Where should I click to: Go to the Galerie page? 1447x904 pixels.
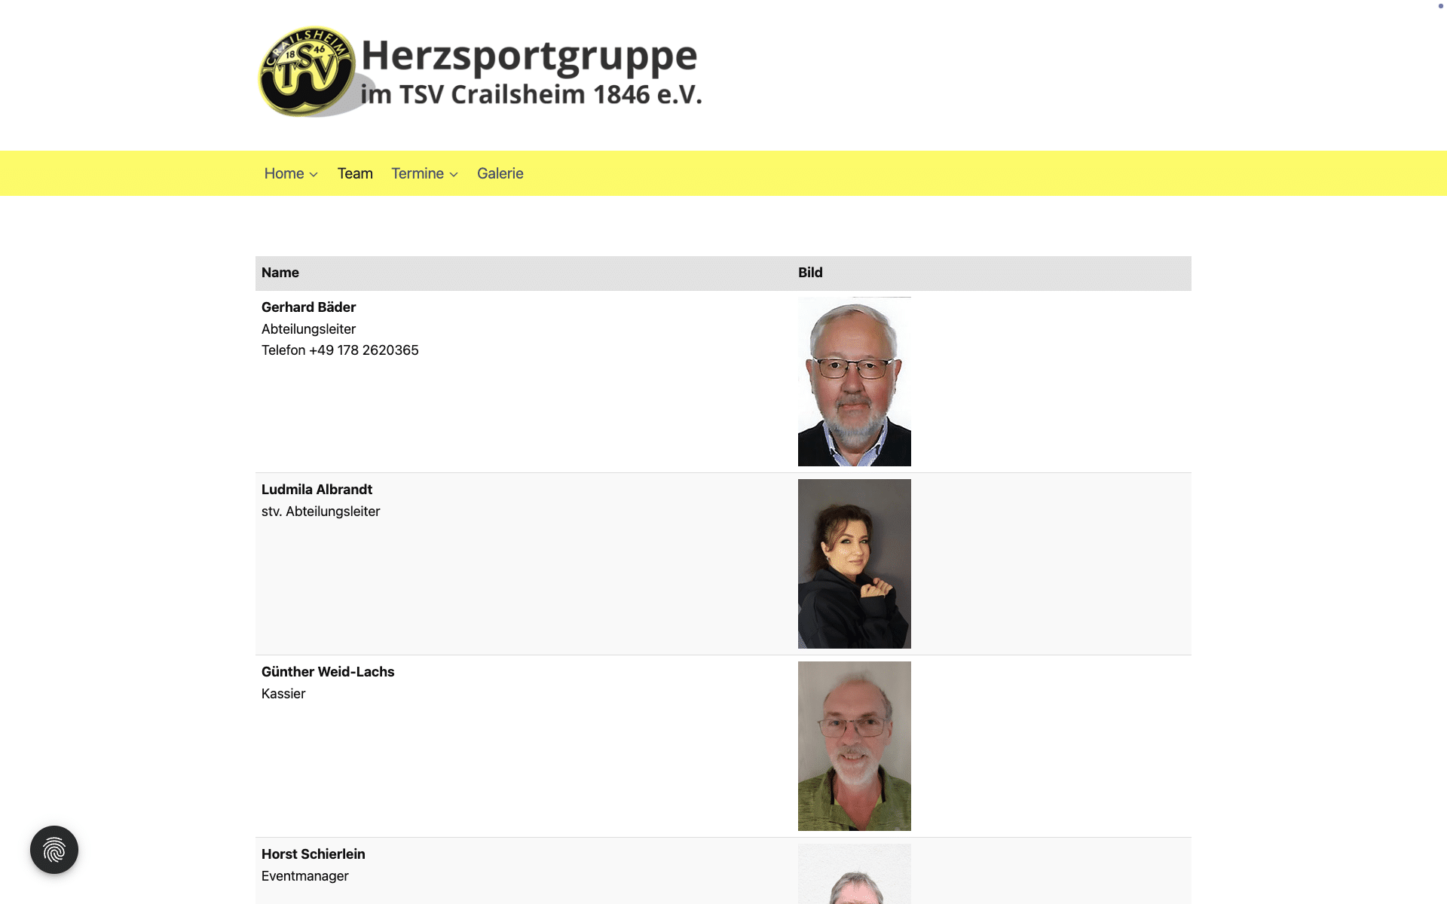(500, 173)
